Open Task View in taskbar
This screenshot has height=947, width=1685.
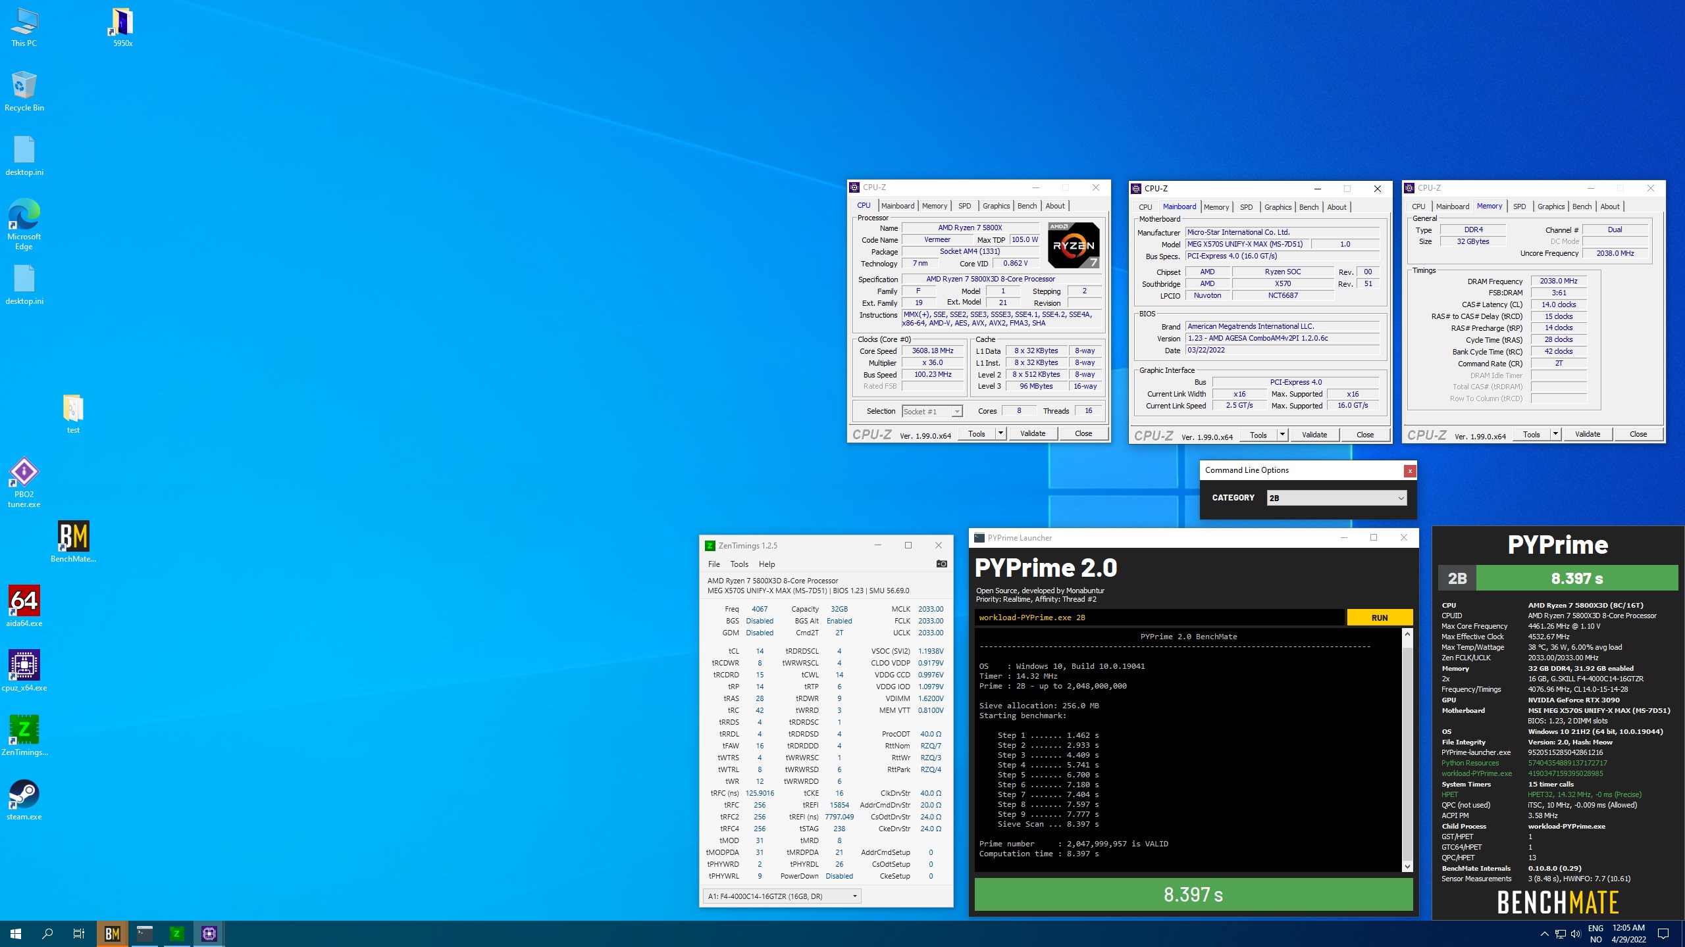[79, 933]
